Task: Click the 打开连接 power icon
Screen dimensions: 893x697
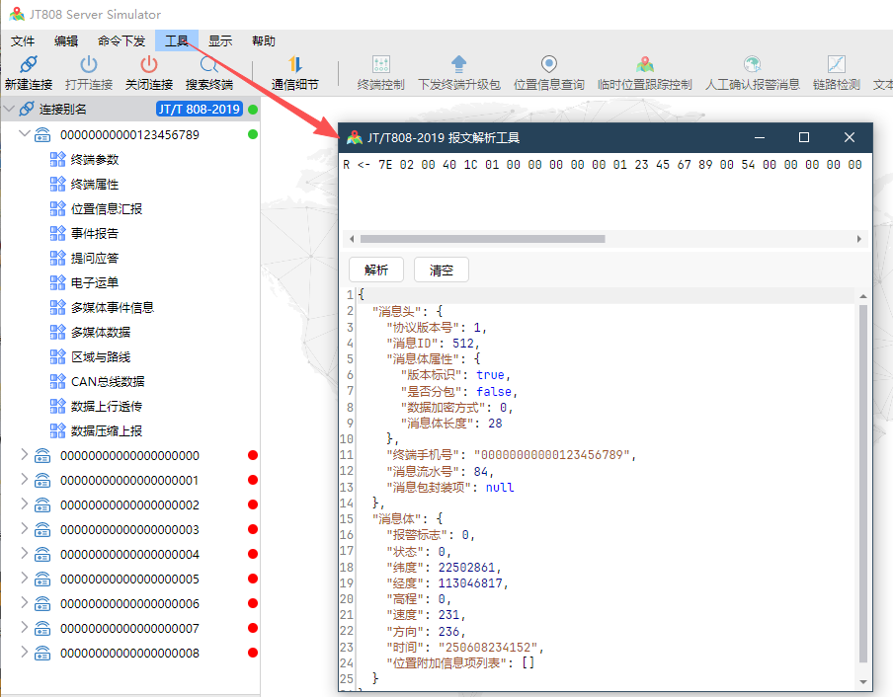Action: (x=89, y=65)
